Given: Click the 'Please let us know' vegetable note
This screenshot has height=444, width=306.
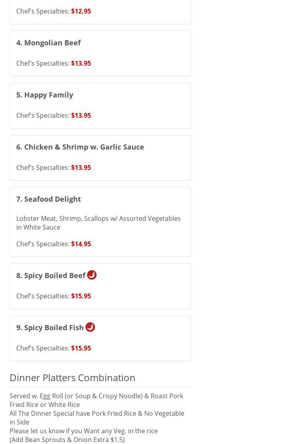Looking at the screenshot, I should [x=83, y=431].
